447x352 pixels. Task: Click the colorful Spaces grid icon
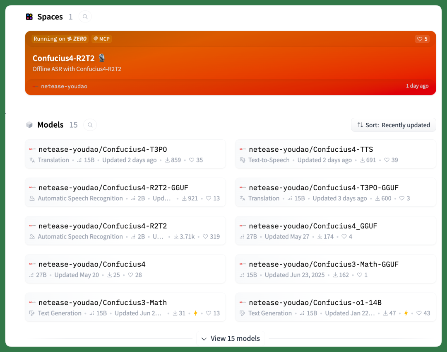coord(29,17)
